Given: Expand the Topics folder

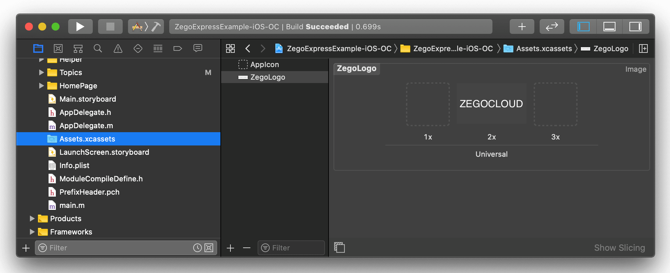Looking at the screenshot, I should 42,72.
